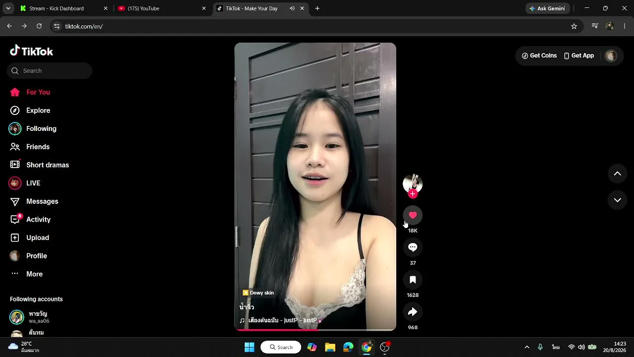This screenshot has width=634, height=357.
Task: Open the tab search dropdown
Action: click(8, 8)
